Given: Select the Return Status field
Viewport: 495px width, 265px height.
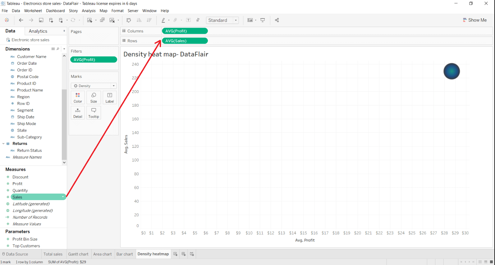Looking at the screenshot, I should coord(30,150).
